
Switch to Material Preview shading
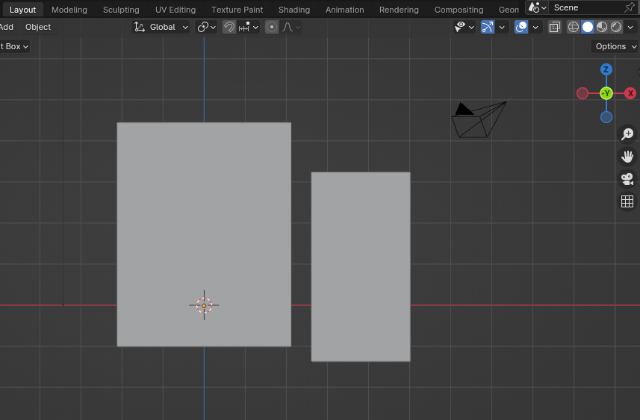602,27
